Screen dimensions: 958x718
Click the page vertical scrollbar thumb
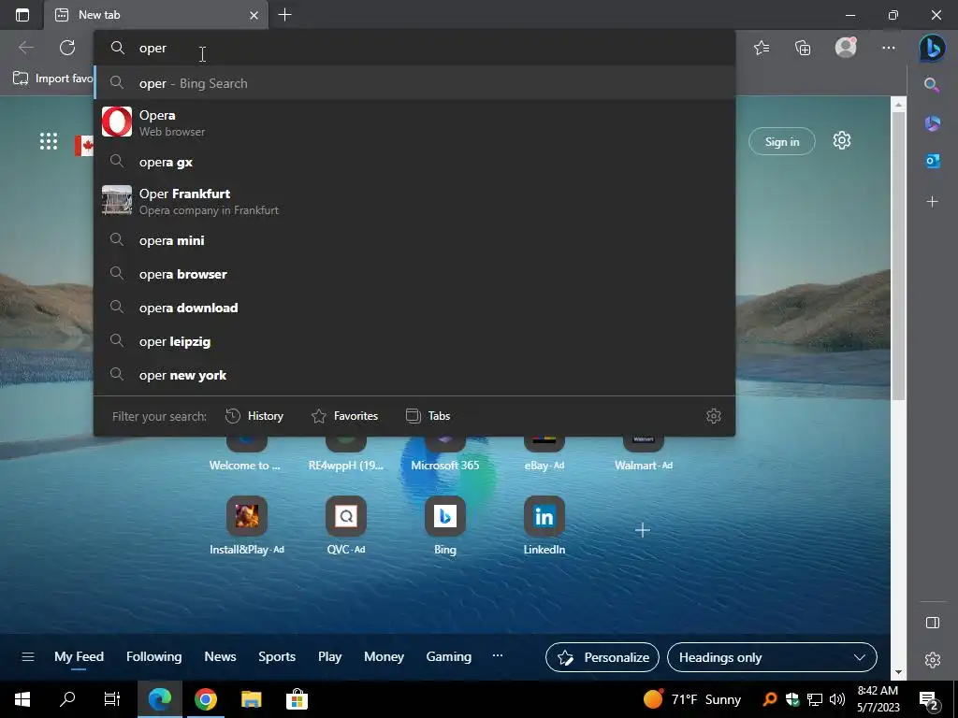click(898, 256)
